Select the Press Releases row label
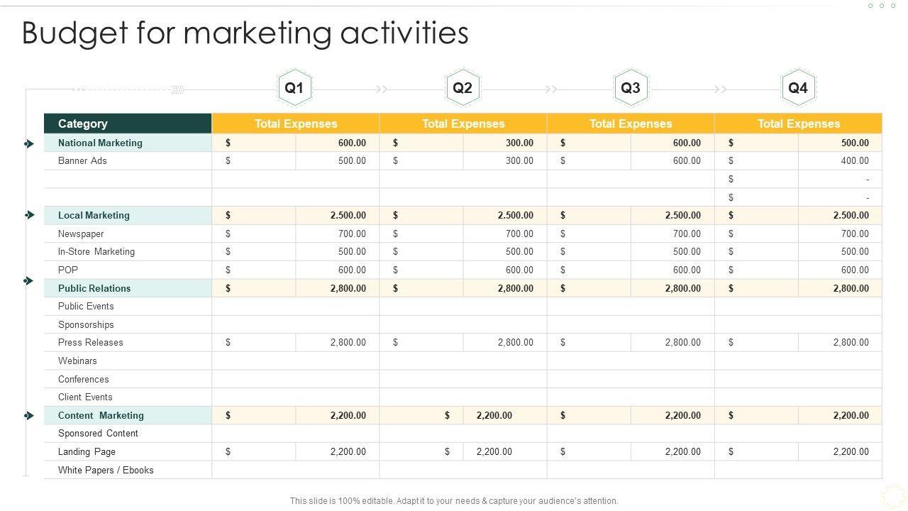Viewport: 908px width, 511px height. click(x=91, y=342)
